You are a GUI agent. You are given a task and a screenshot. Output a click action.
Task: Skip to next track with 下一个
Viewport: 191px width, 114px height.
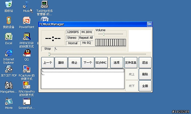[88, 63]
